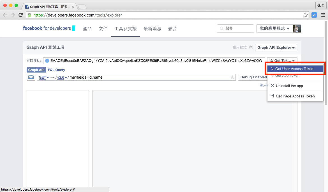328x192 pixels.
Task: Click the star icon next to the query path
Action: 232,77
